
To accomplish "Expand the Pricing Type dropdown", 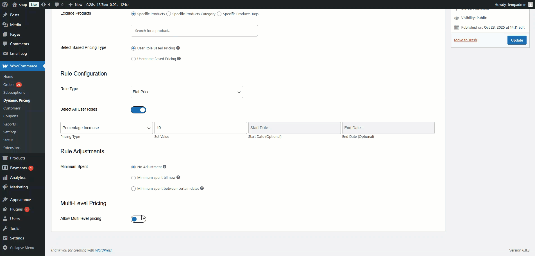I will tap(106, 128).
